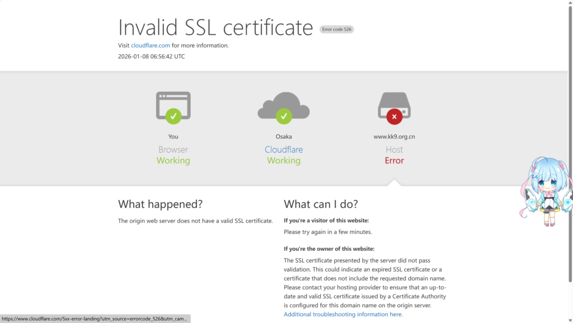The width and height of the screenshot is (573, 323).
Task: Click the red X on the server icon
Action: coord(394,116)
